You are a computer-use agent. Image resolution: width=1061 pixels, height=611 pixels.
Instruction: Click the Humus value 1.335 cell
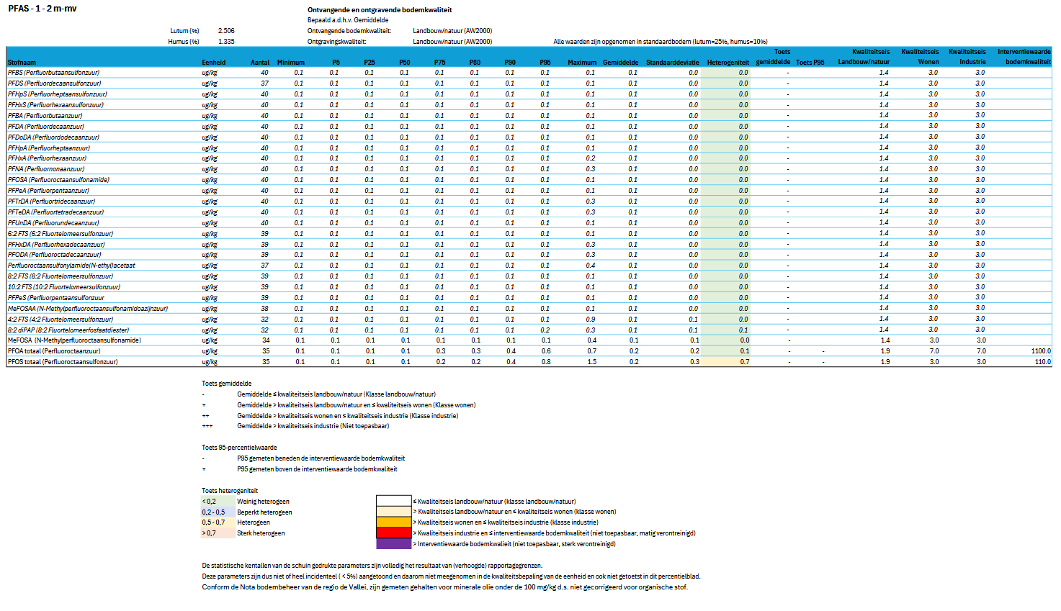226,42
